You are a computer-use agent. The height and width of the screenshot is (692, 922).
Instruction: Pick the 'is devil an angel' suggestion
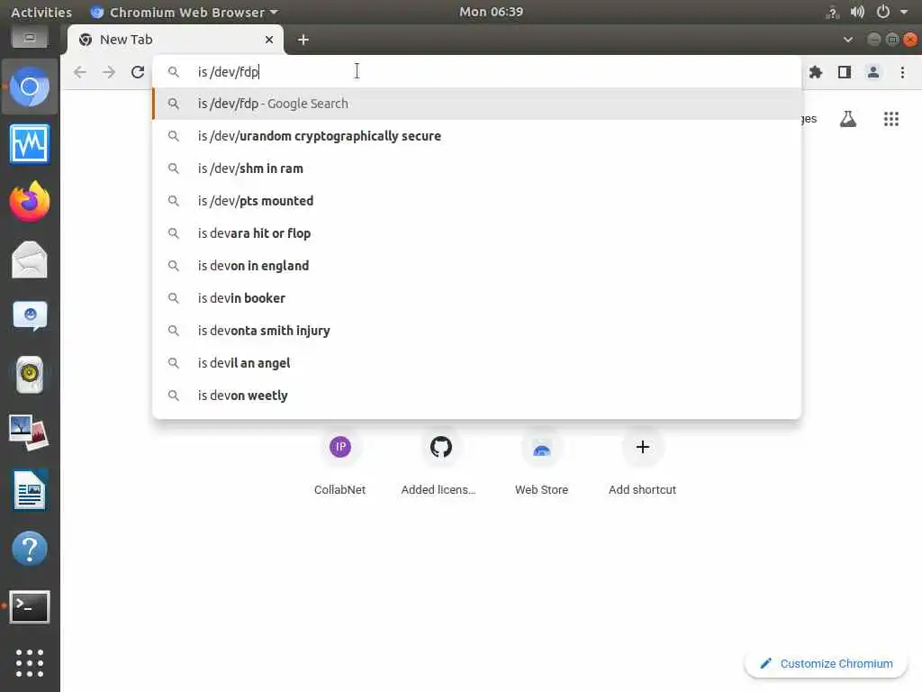(477, 363)
